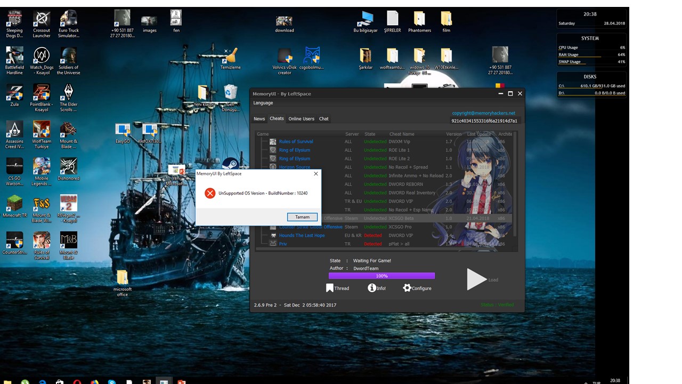Image resolution: width=682 pixels, height=384 pixels.
Task: Open Sleeping Dogs desktop shortcut
Action: click(x=14, y=24)
